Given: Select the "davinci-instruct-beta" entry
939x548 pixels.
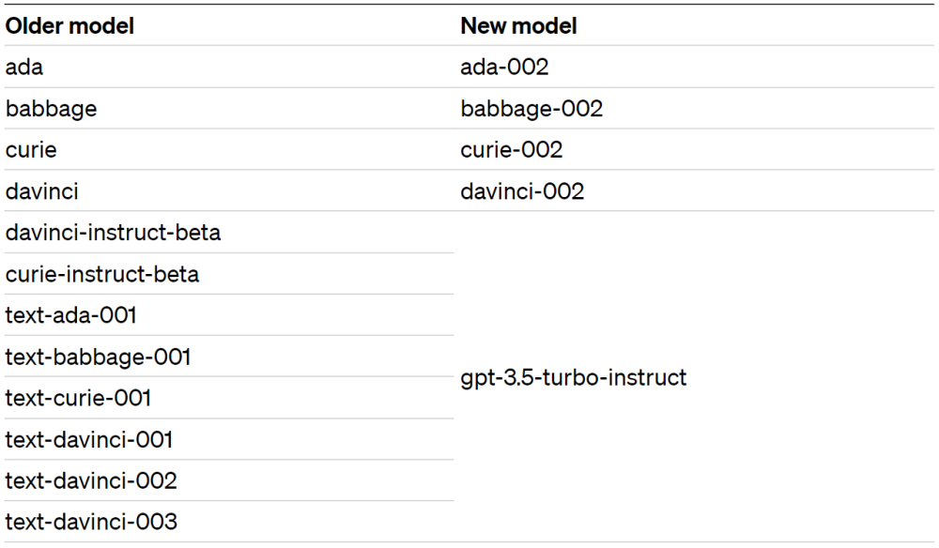Looking at the screenshot, I should point(113,233).
